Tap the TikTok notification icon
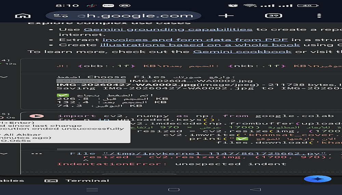342x195 pixels. click(92, 5)
